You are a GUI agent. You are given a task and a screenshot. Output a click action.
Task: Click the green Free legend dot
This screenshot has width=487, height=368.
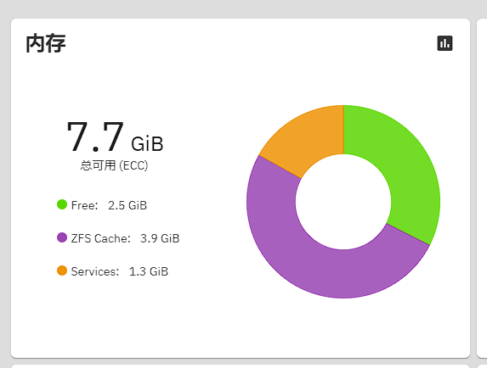(62, 204)
